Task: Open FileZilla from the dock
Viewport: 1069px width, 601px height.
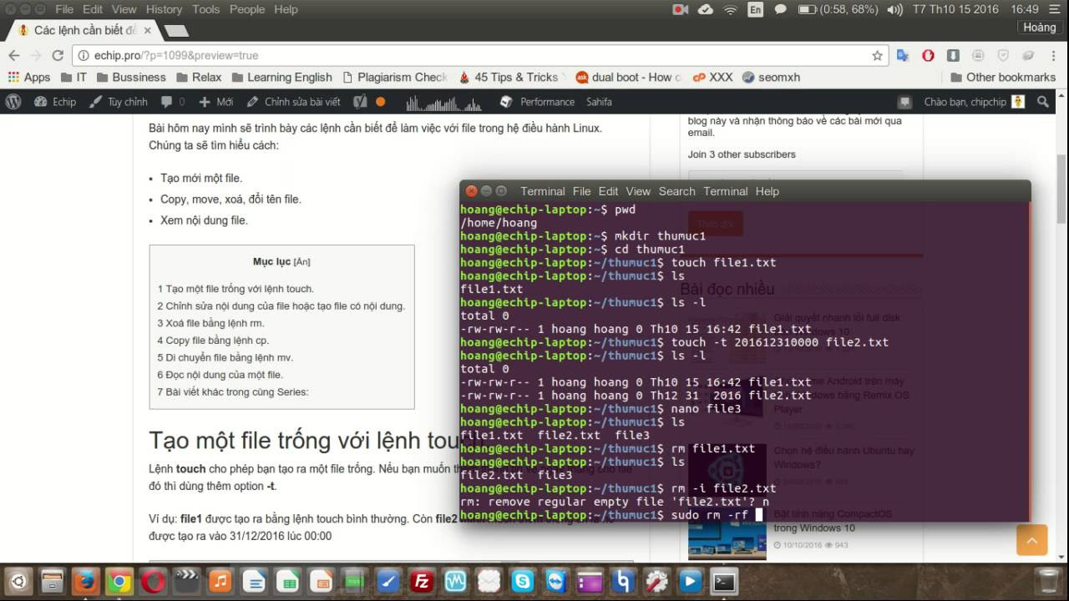Action: coord(422,581)
